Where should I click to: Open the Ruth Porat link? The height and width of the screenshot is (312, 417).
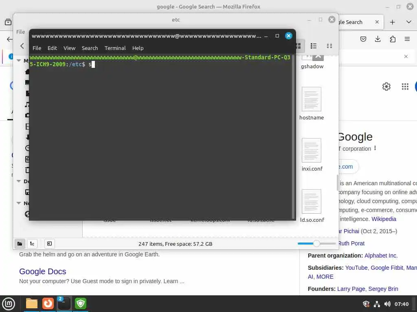pos(351,243)
